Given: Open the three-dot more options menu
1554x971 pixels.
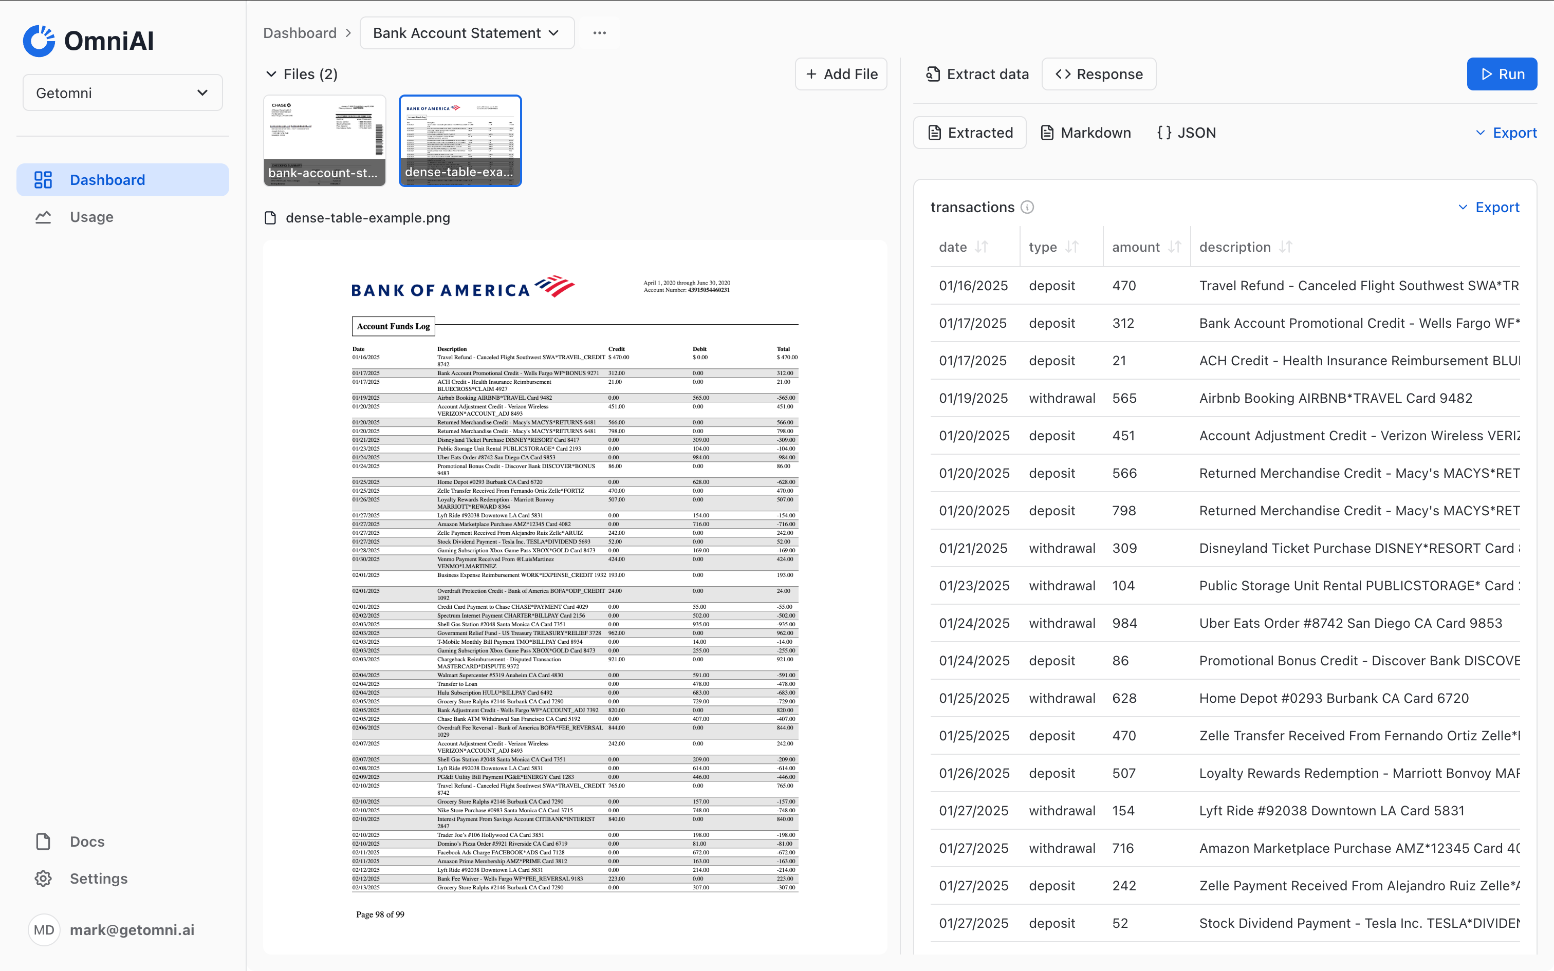Looking at the screenshot, I should pos(599,33).
